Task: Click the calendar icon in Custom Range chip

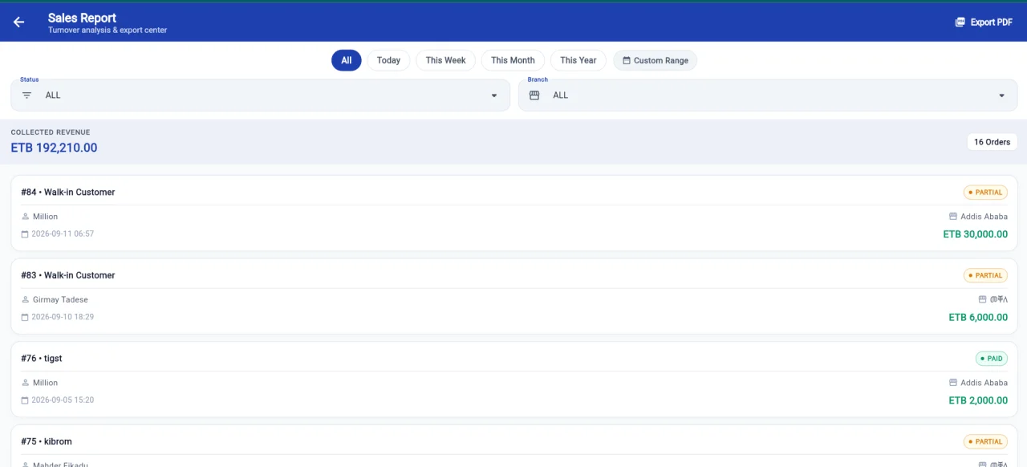Action: click(x=627, y=60)
